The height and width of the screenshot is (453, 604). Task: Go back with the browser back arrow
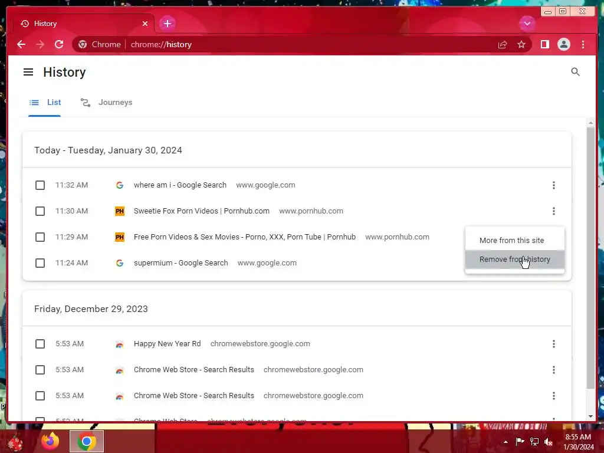21,44
